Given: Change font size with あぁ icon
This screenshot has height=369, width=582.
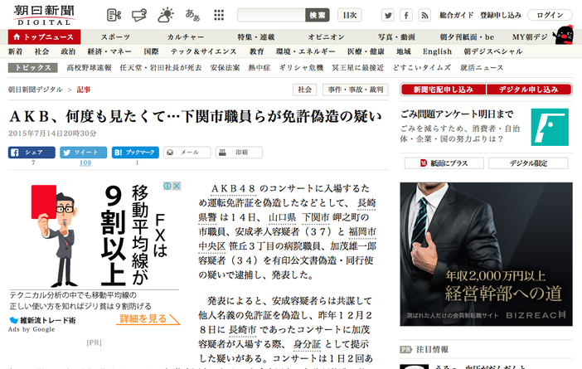Looking at the screenshot, I should click(x=192, y=15).
